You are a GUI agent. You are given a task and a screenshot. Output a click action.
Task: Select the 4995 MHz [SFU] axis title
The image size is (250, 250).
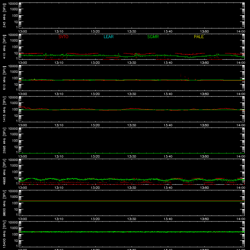pyautogui.click(x=4, y=172)
